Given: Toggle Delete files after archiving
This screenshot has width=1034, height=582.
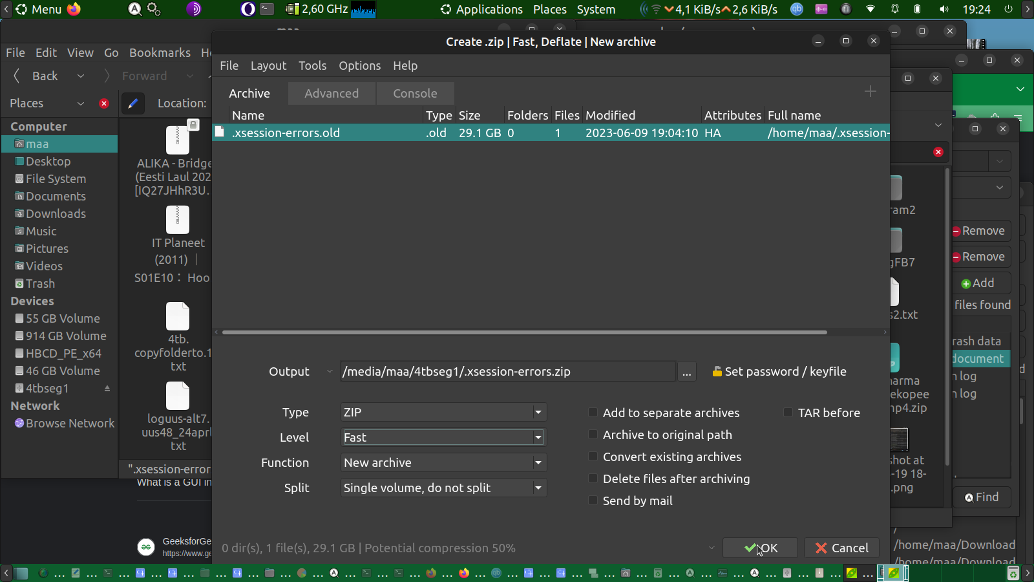Looking at the screenshot, I should coord(593,479).
